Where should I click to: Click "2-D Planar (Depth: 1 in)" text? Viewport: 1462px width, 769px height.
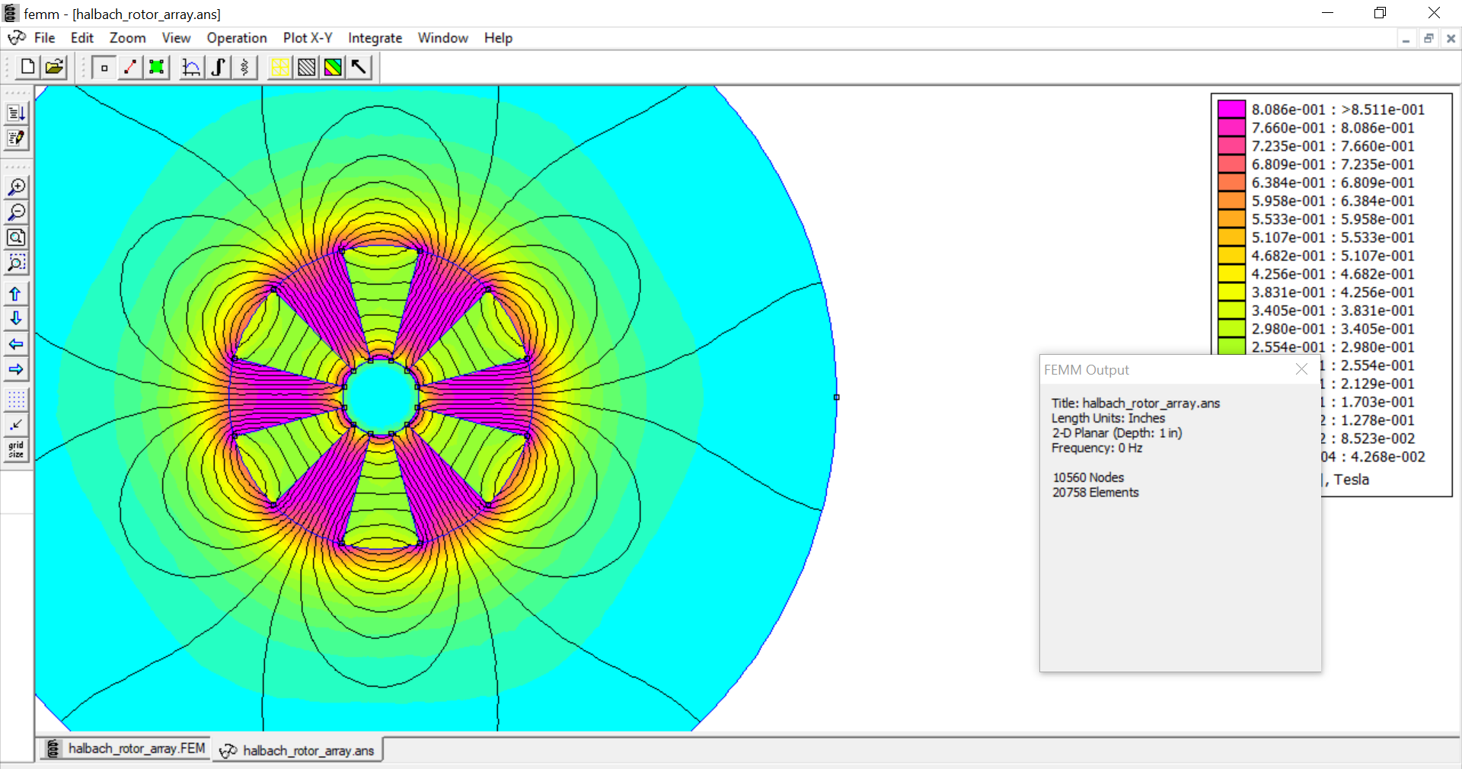coord(1117,433)
